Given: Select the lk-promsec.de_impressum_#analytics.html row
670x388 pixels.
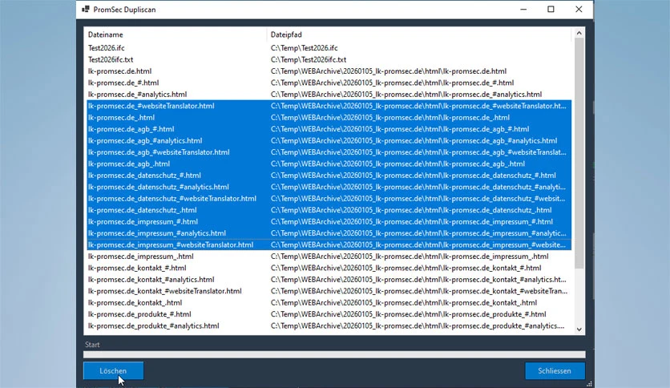Looking at the screenshot, I should pos(329,233).
